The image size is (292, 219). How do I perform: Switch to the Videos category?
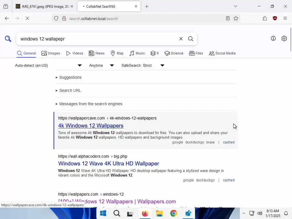click(x=74, y=53)
